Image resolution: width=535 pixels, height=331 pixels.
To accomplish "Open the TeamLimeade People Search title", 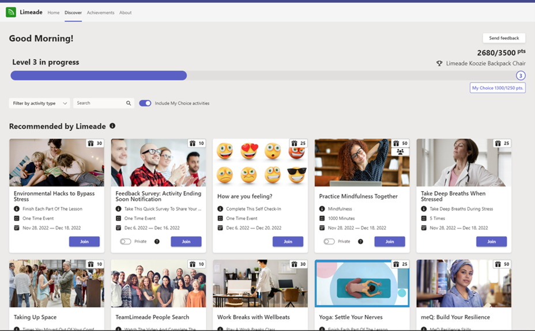I will pos(152,317).
